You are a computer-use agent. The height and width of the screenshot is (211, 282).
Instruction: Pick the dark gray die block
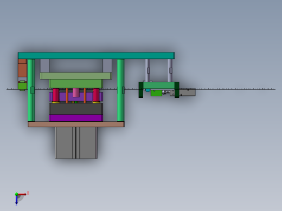76,109
